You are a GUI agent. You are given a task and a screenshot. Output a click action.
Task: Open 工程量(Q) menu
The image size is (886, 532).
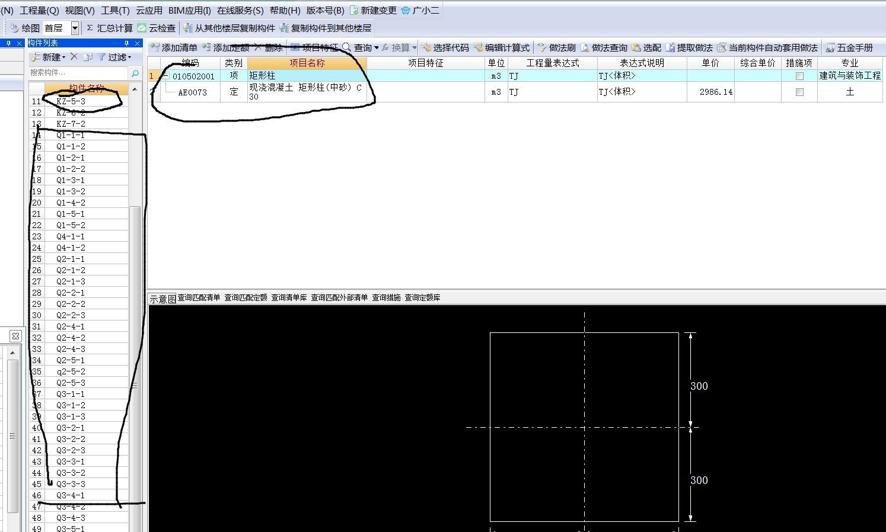tap(39, 11)
